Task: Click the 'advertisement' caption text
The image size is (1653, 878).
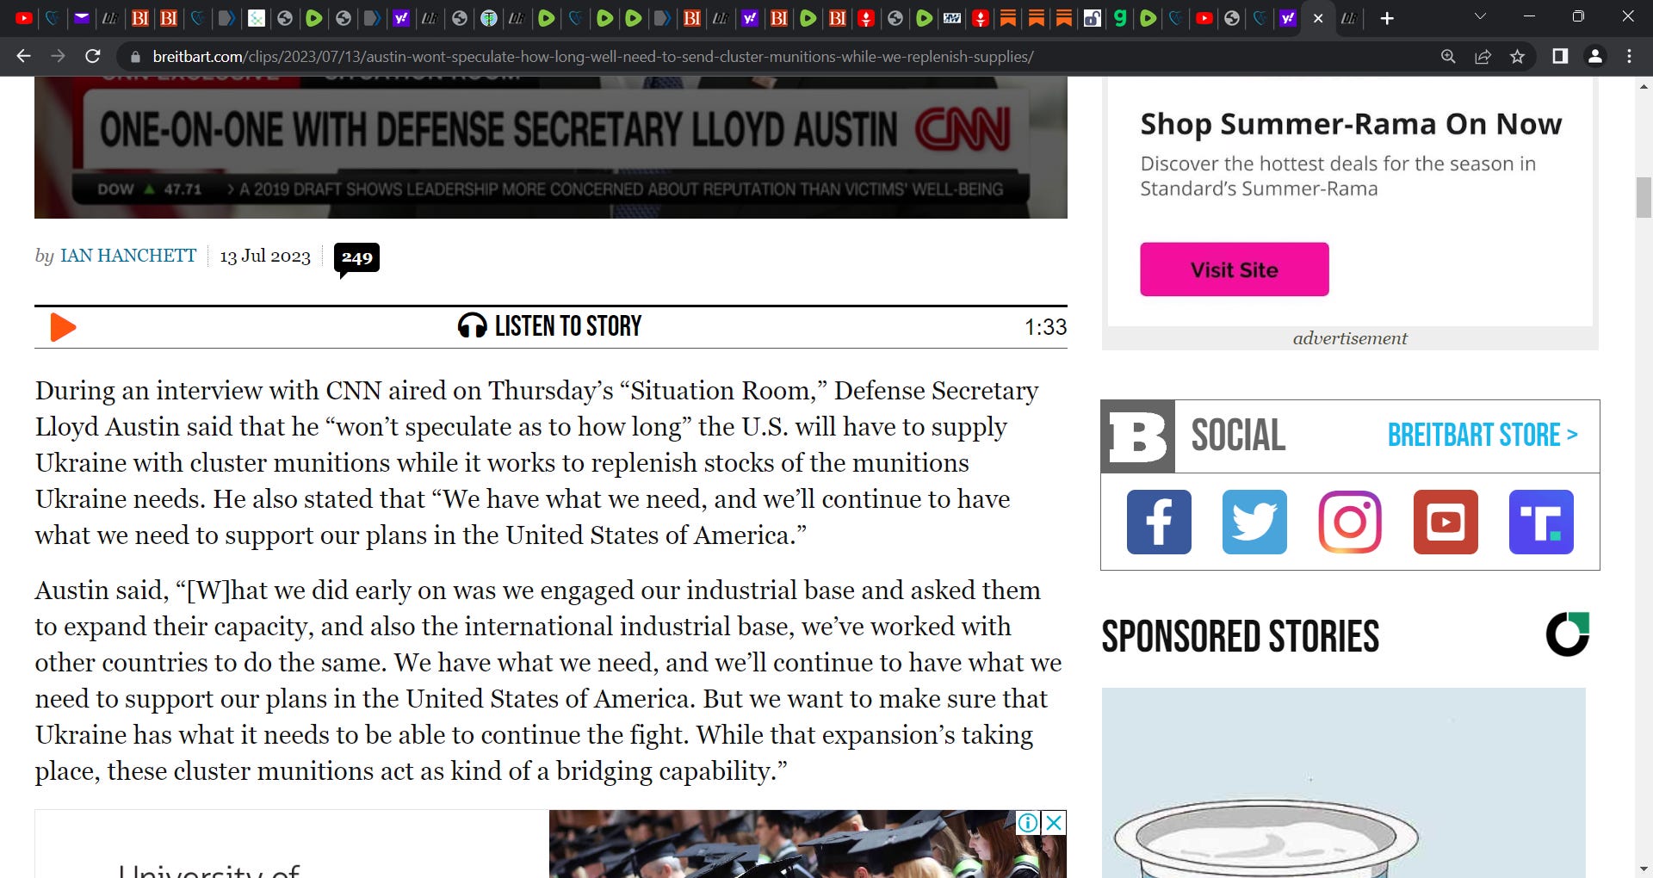Action: [x=1350, y=338]
